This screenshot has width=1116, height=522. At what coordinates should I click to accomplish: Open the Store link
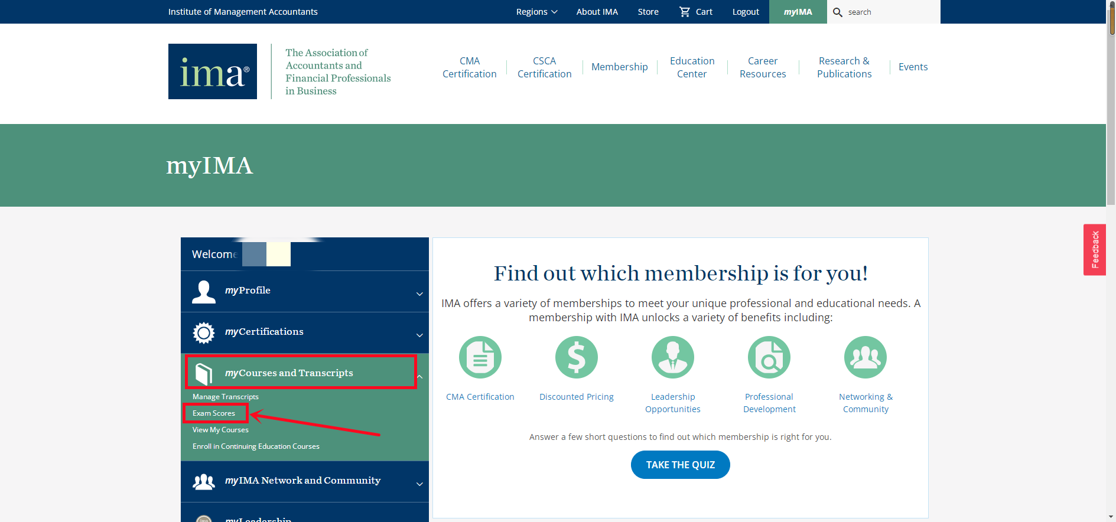(x=648, y=12)
